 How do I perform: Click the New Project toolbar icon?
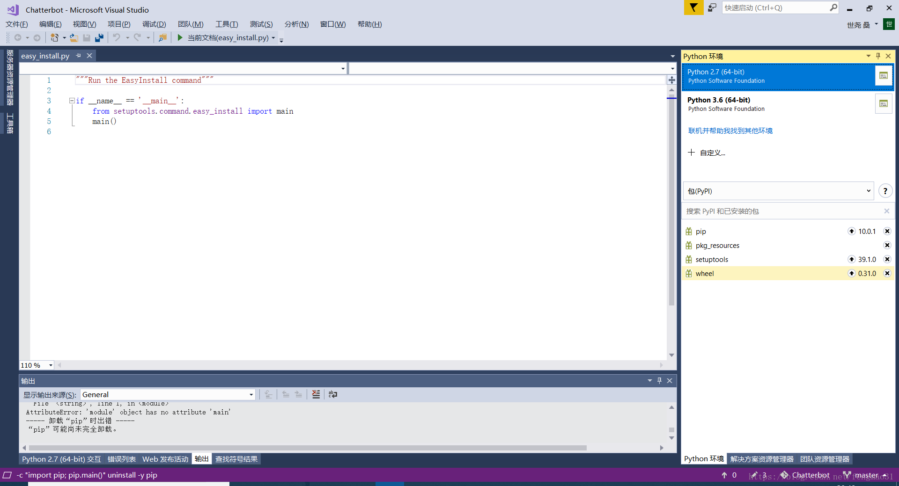(x=55, y=38)
